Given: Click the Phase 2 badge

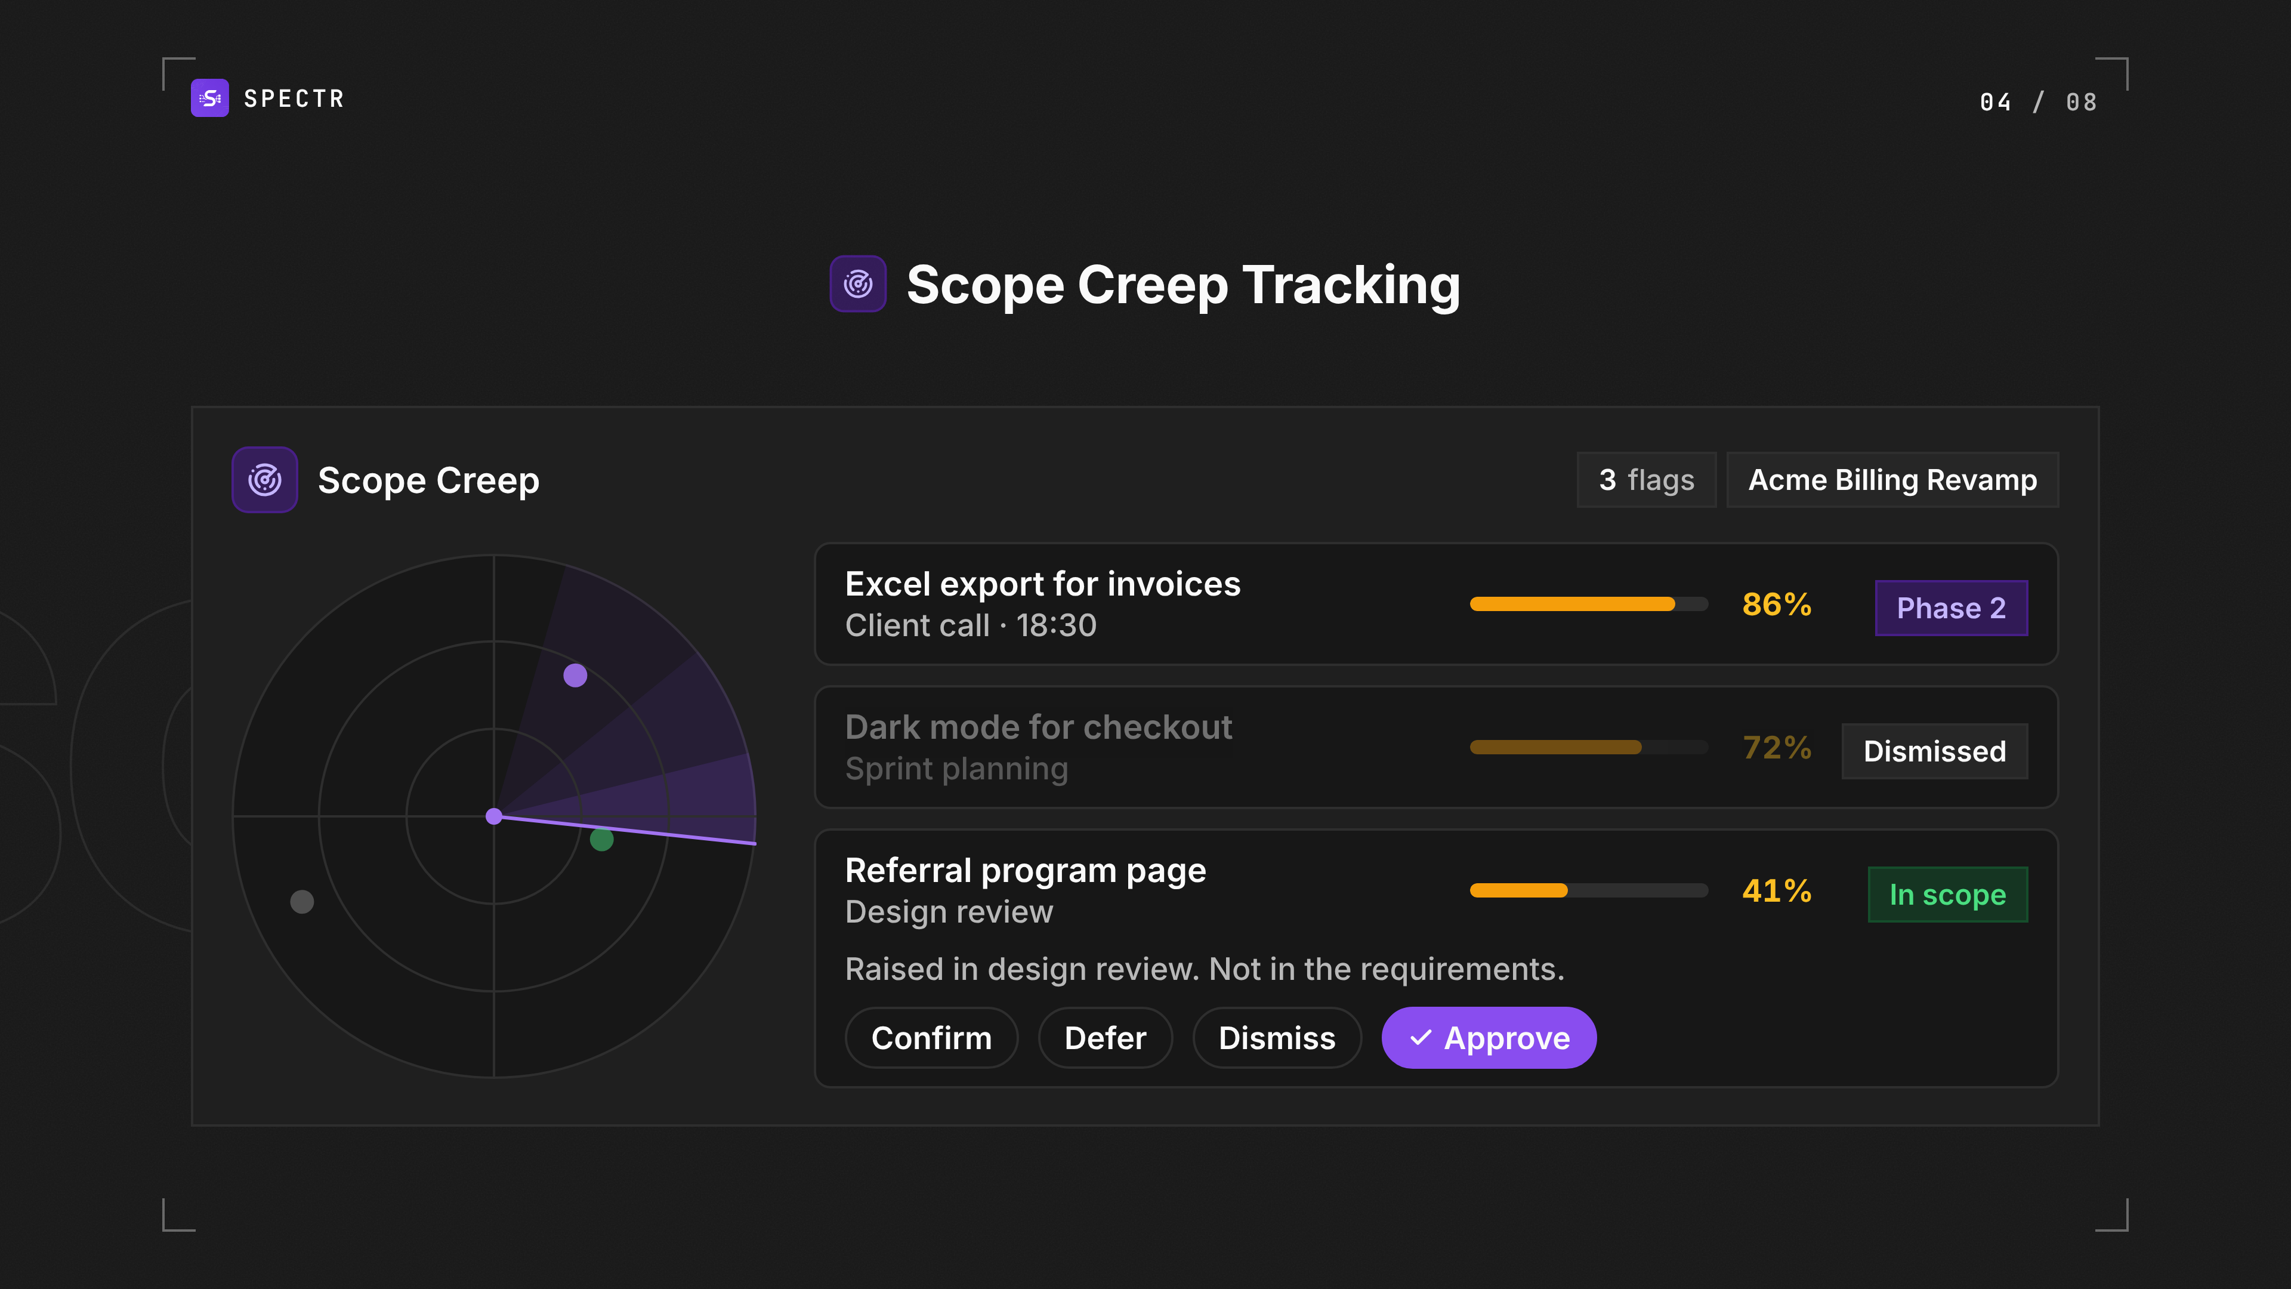Looking at the screenshot, I should tap(1952, 608).
